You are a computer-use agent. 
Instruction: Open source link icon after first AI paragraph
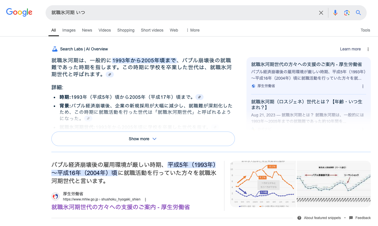[110, 74]
